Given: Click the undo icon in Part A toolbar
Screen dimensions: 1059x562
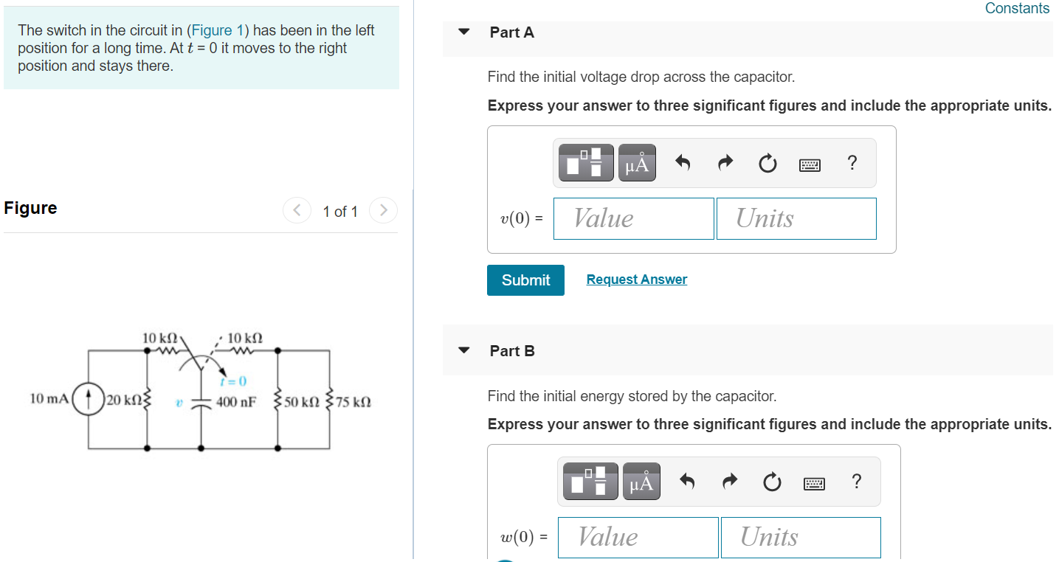Looking at the screenshot, I should pos(682,163).
